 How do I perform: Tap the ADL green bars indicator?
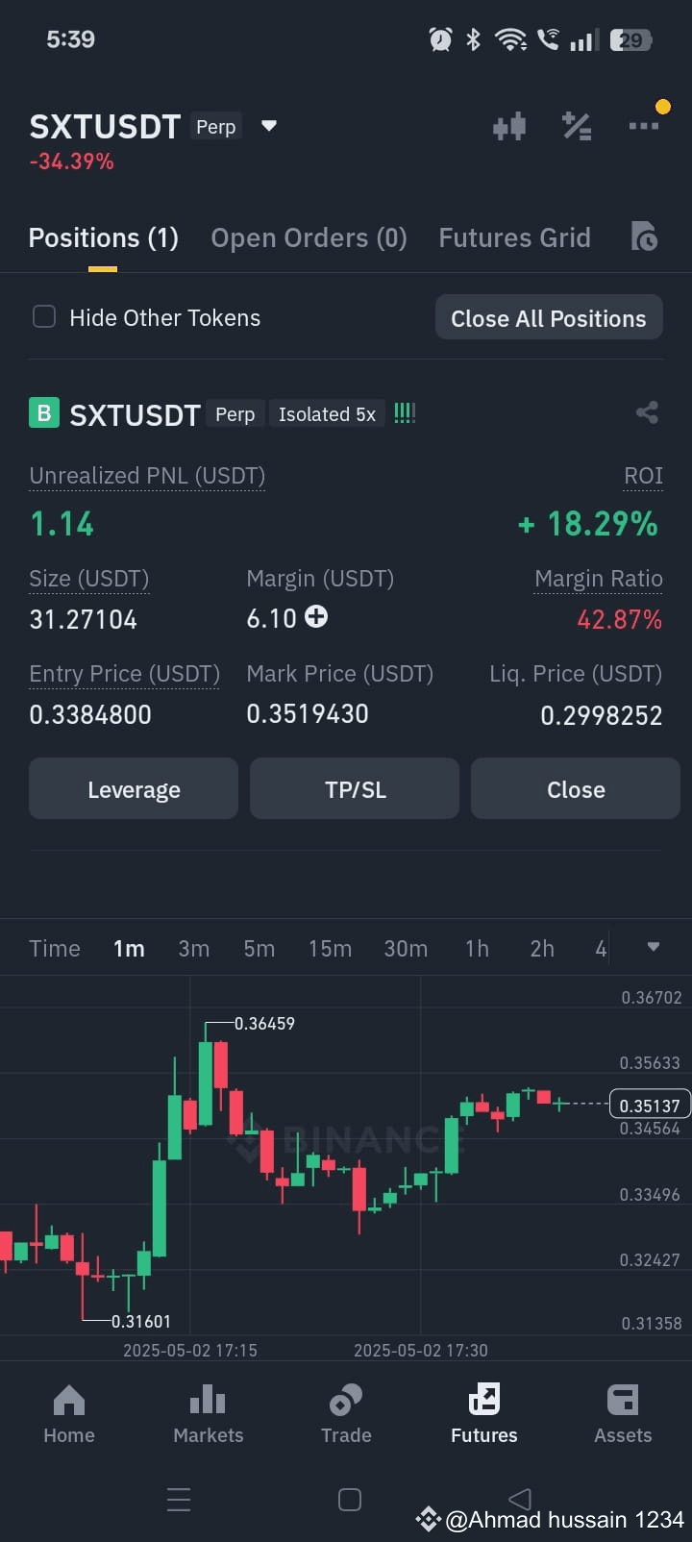[405, 413]
